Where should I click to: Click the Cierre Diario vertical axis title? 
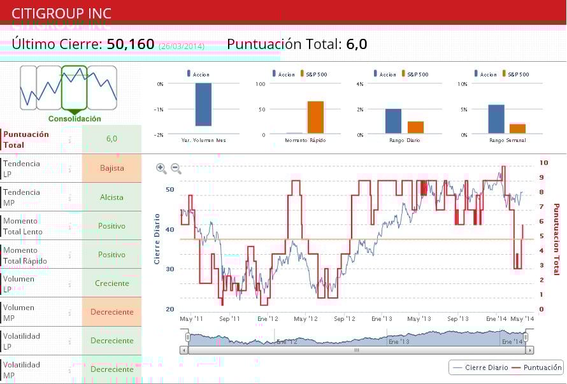157,239
